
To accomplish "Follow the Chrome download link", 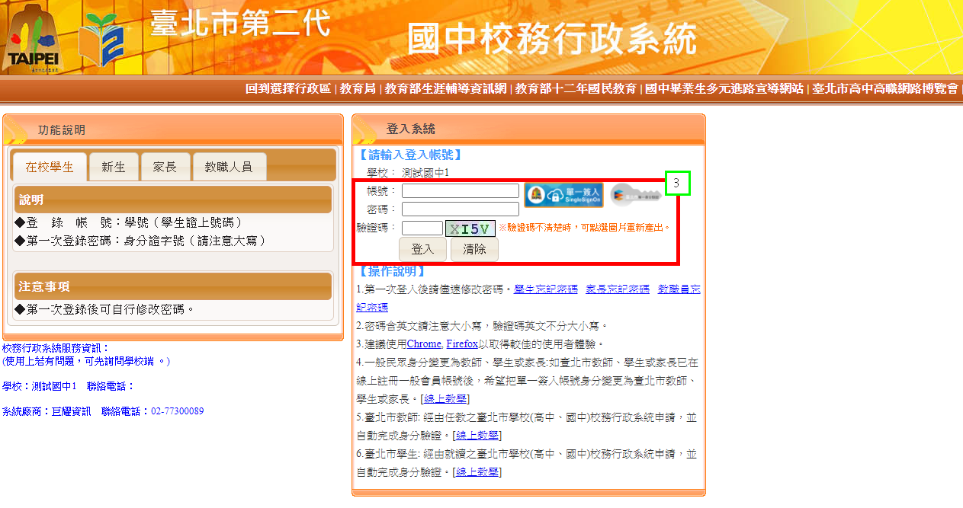I will pos(423,344).
